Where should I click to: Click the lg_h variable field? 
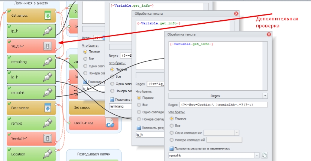[x=150, y=134]
